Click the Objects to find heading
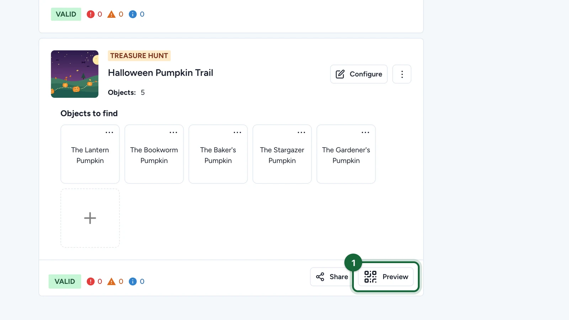The image size is (569, 320). tap(89, 113)
